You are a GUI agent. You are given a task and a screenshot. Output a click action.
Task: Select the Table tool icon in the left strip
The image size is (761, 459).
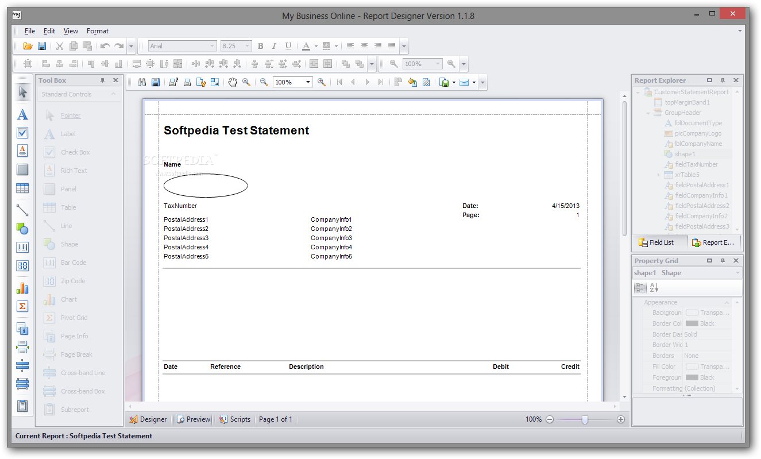tap(22, 188)
